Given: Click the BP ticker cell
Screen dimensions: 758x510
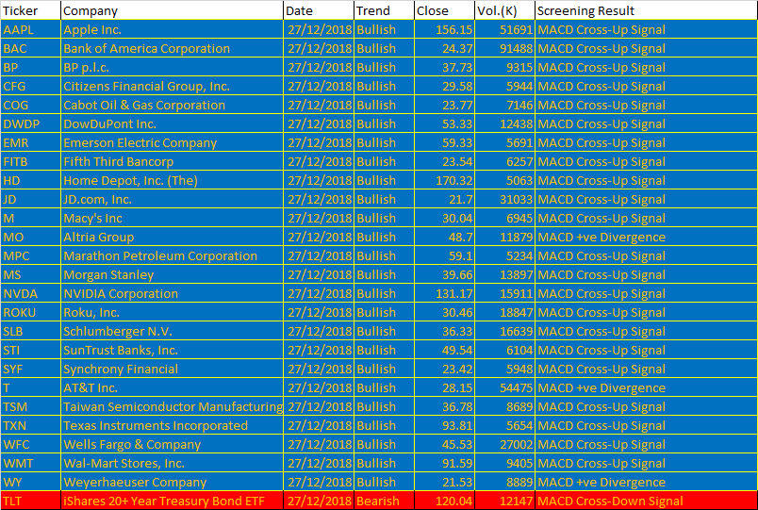Looking at the screenshot, I should pos(30,67).
